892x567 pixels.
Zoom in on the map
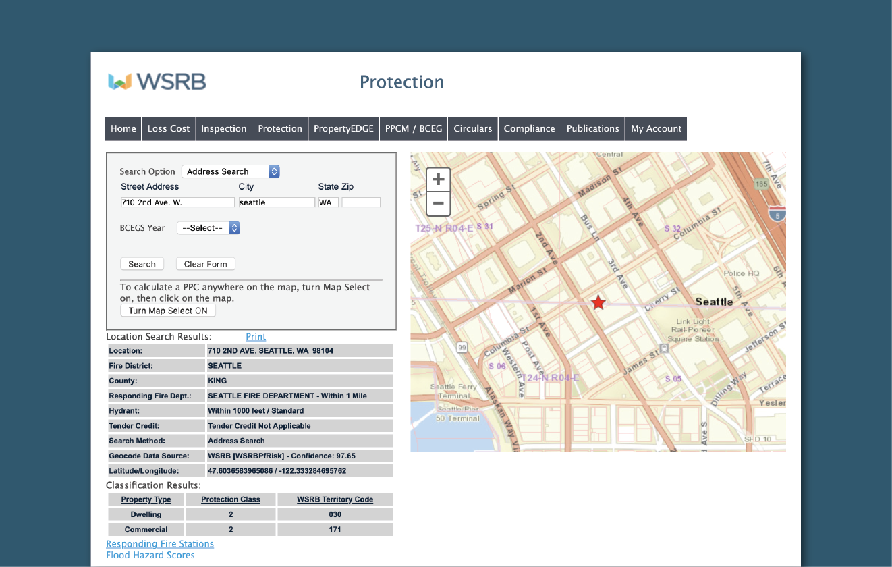[438, 180]
